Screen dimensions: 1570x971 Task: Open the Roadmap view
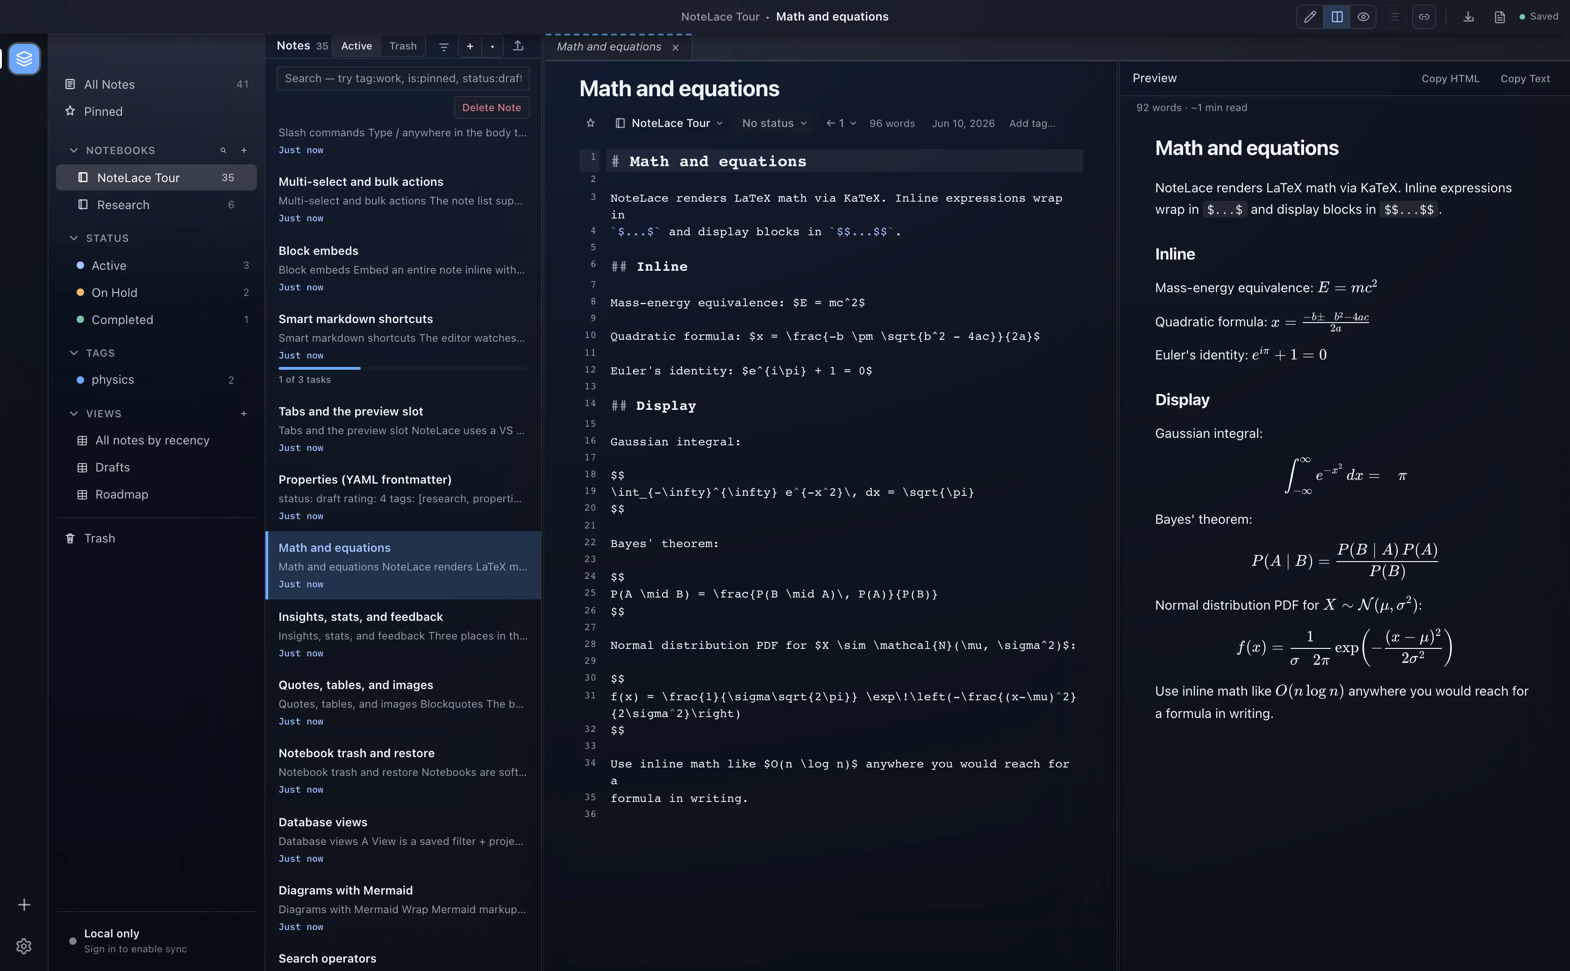tap(156, 494)
